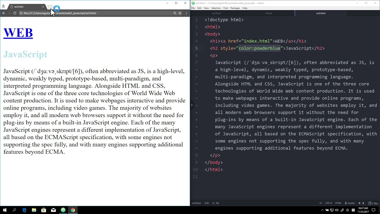Open Microsoft Store from taskbar
This screenshot has width=380, height=214.
coord(44,210)
